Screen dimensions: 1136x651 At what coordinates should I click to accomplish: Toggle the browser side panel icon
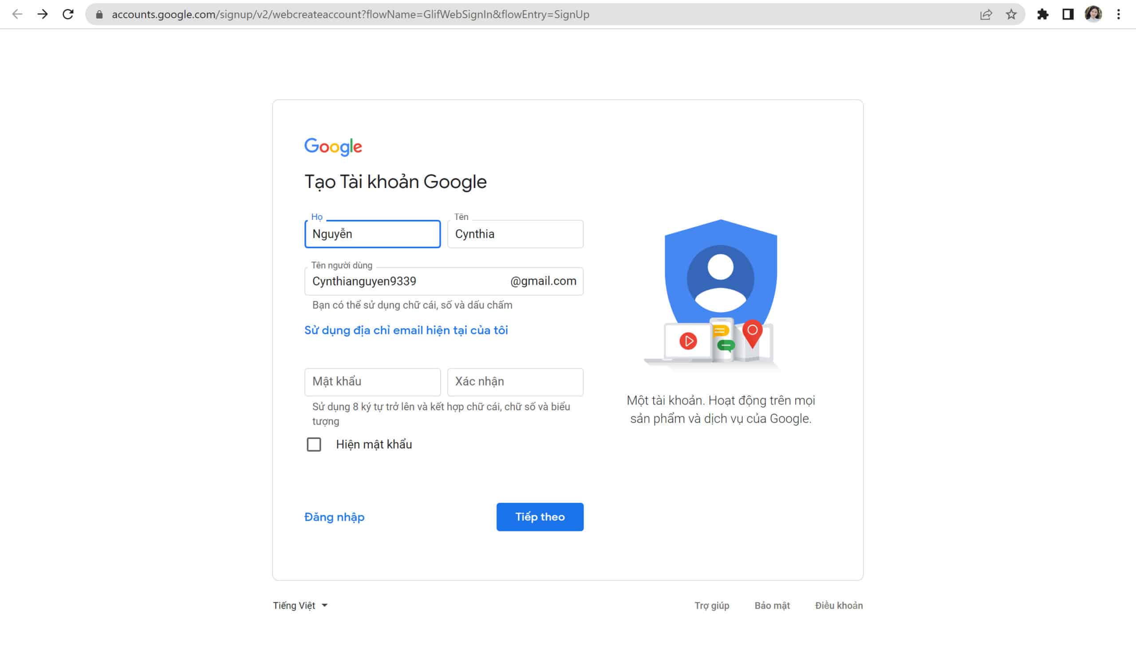click(x=1068, y=14)
